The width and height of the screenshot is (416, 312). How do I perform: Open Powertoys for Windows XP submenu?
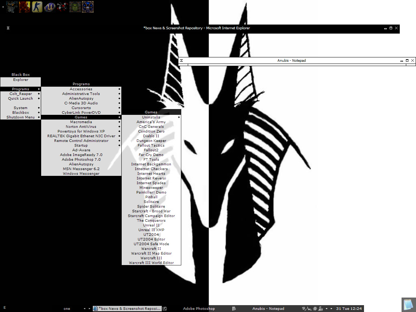click(81, 131)
